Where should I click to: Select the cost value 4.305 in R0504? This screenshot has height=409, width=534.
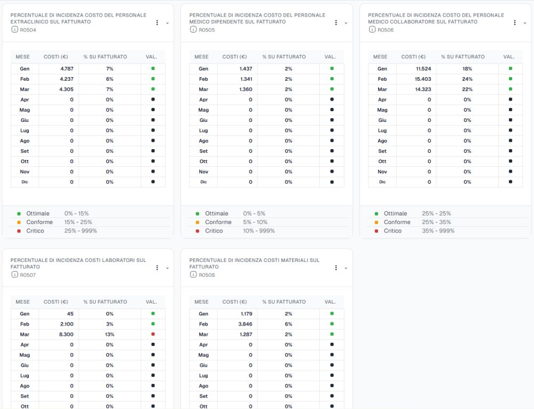pyautogui.click(x=67, y=89)
